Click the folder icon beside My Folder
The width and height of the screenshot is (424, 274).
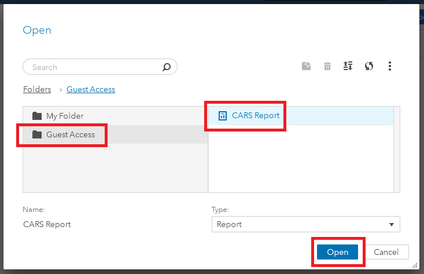37,116
